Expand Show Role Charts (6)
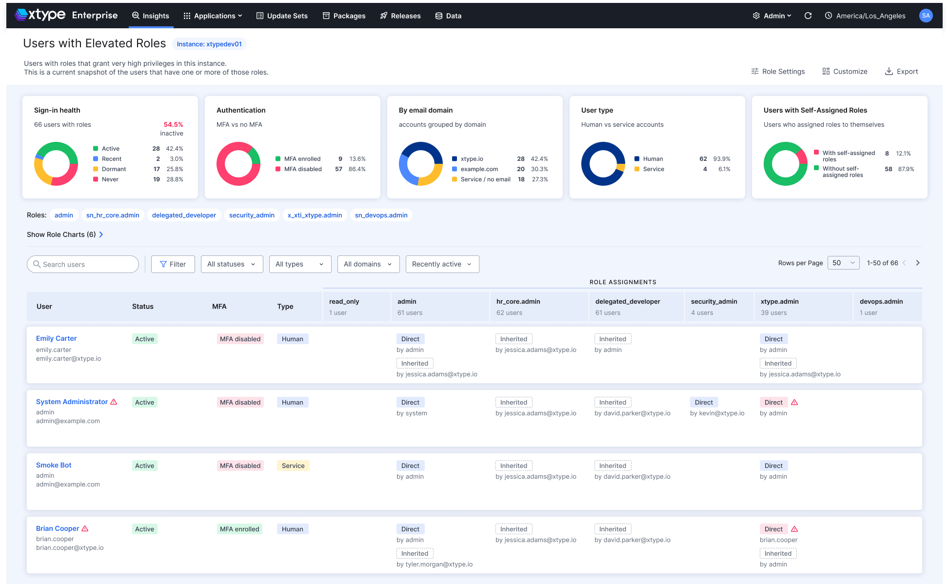 click(65, 234)
